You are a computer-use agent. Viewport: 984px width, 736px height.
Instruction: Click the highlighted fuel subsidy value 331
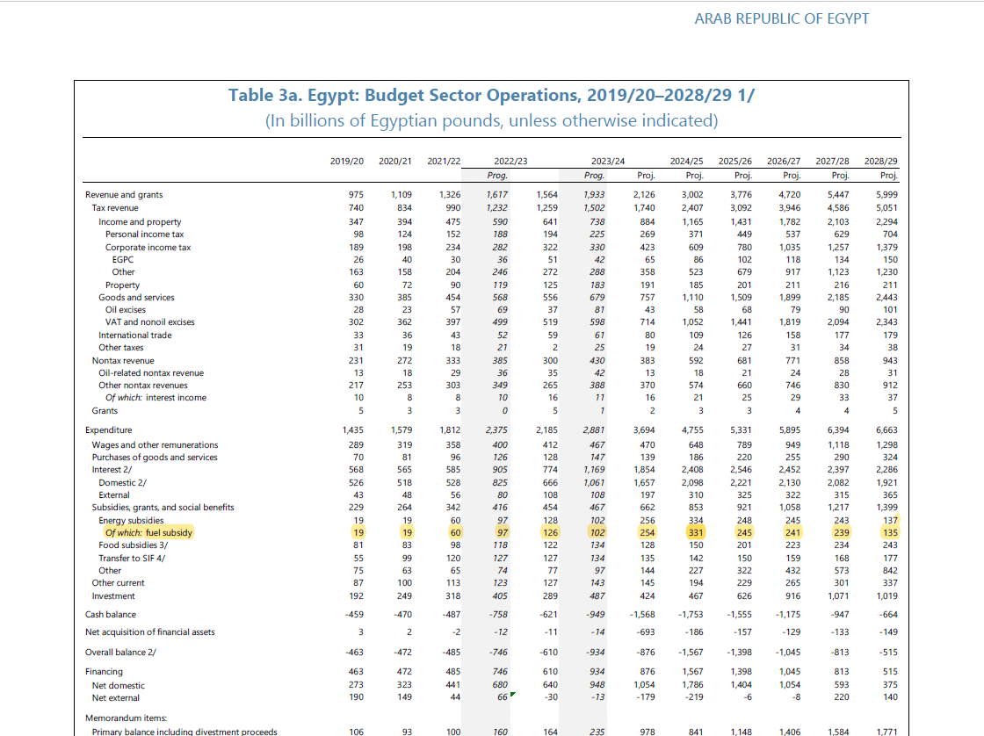[x=694, y=533]
